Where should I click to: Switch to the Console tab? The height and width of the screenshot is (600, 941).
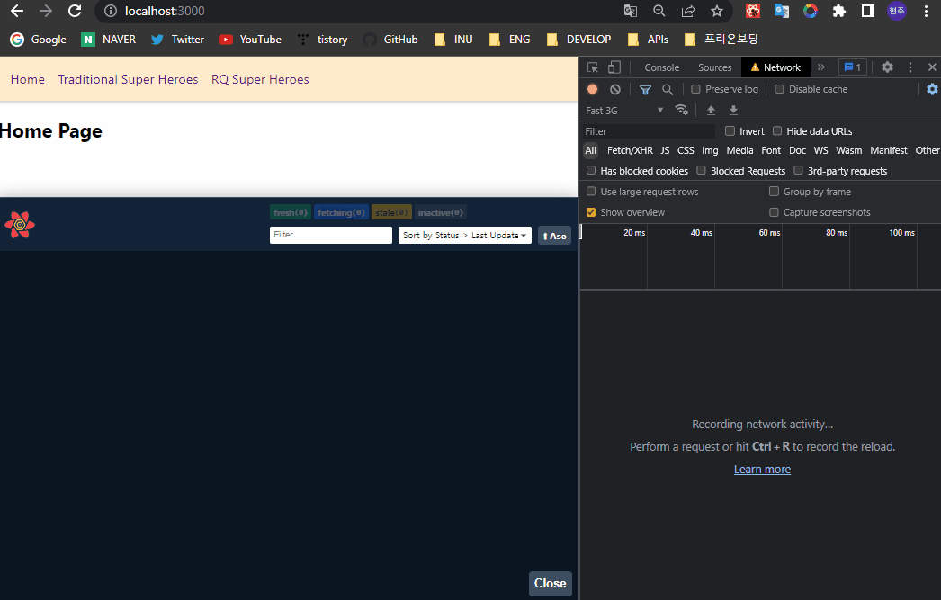coord(662,67)
